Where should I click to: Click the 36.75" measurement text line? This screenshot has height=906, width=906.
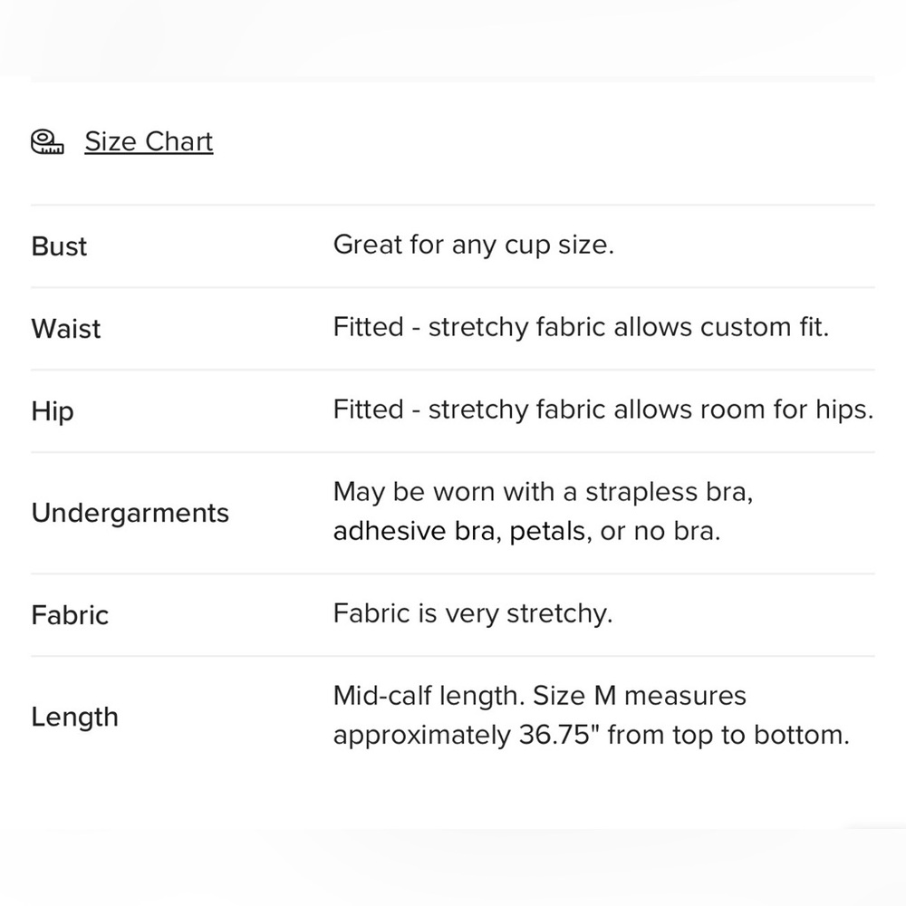click(591, 735)
